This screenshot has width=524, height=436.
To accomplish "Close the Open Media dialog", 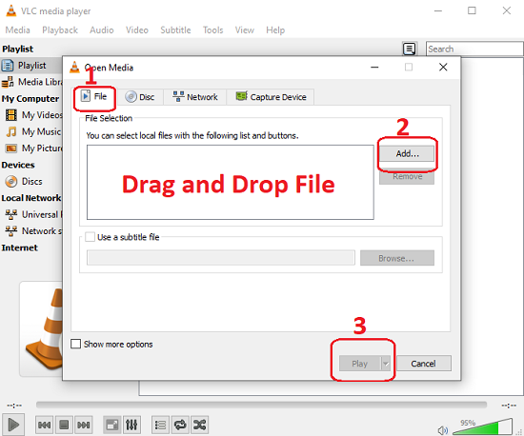I will click(x=443, y=67).
